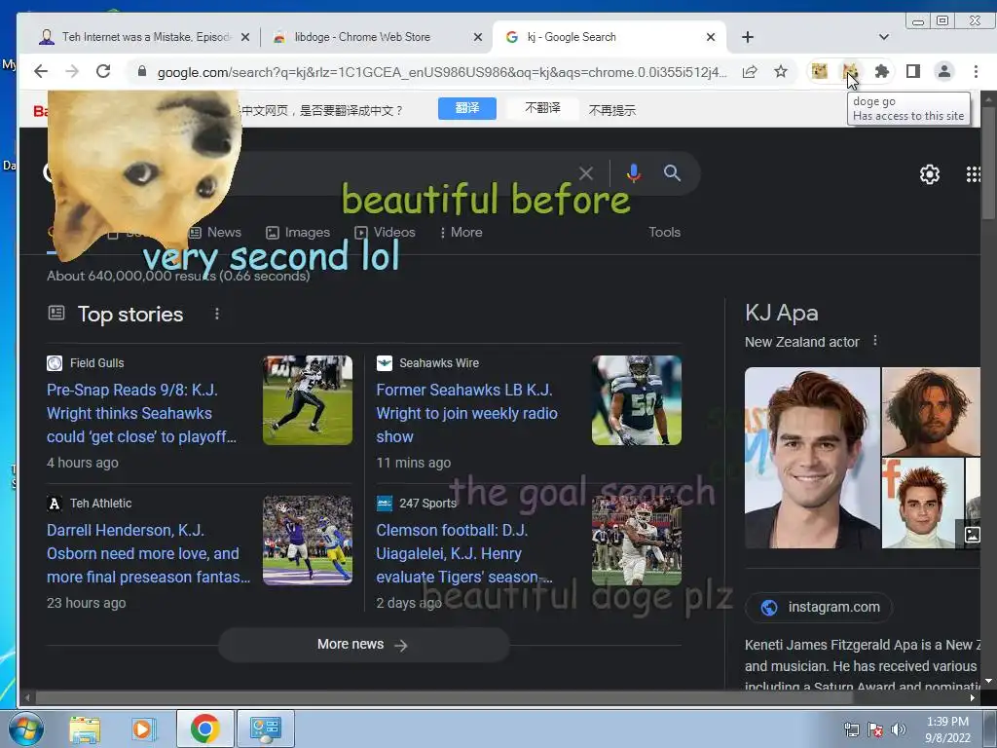Open the Windows Start menu

[x=26, y=729]
